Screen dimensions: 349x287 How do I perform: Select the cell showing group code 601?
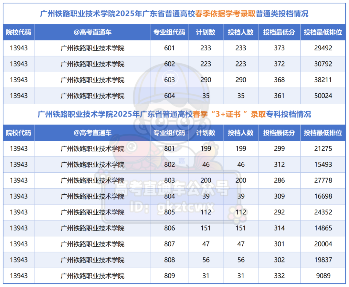pyautogui.click(x=169, y=48)
